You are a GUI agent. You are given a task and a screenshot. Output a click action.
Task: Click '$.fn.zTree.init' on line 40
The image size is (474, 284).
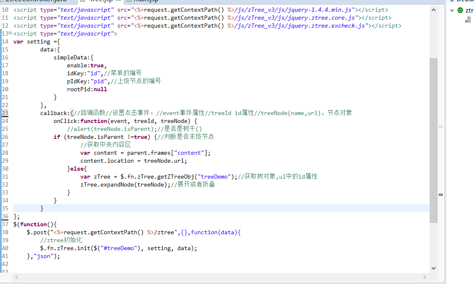(x=65, y=248)
